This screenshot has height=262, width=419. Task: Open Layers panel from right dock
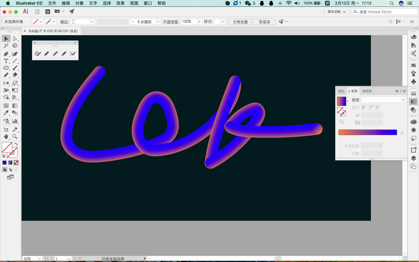(x=413, y=158)
